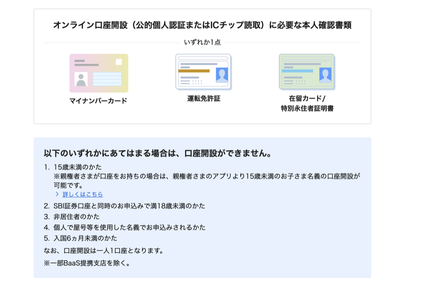The height and width of the screenshot is (285, 433).
Task: Select the 在留カード/ label text
Action: point(307,99)
